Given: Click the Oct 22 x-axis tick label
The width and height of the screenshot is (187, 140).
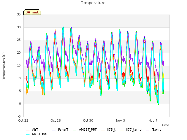Looking at the screenshot, I should tap(23, 120).
